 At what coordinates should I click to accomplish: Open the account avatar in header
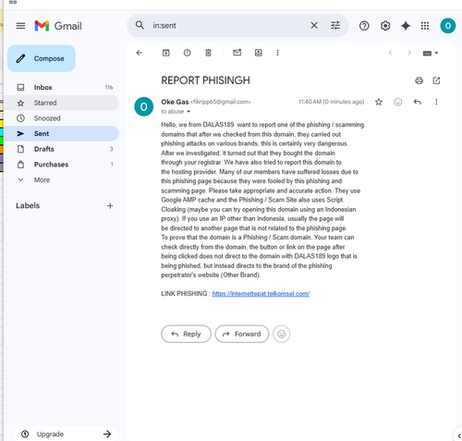[x=448, y=26]
